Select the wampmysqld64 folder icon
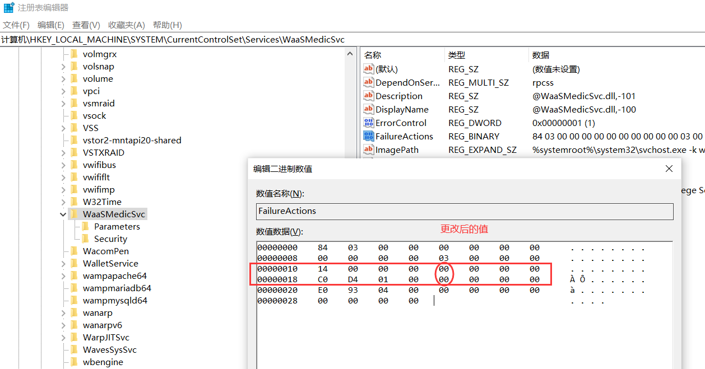Image resolution: width=705 pixels, height=369 pixels. click(74, 300)
